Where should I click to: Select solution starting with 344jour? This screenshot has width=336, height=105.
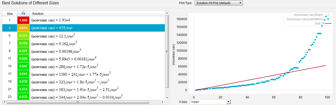(x=84, y=97)
